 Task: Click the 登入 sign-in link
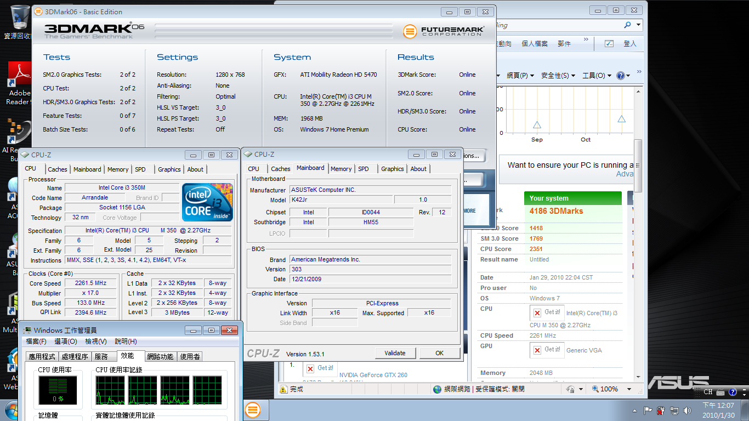pyautogui.click(x=630, y=44)
